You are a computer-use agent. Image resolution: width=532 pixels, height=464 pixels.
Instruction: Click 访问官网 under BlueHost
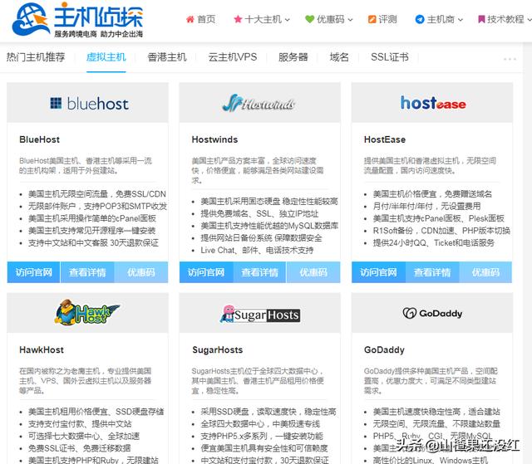[33, 272]
